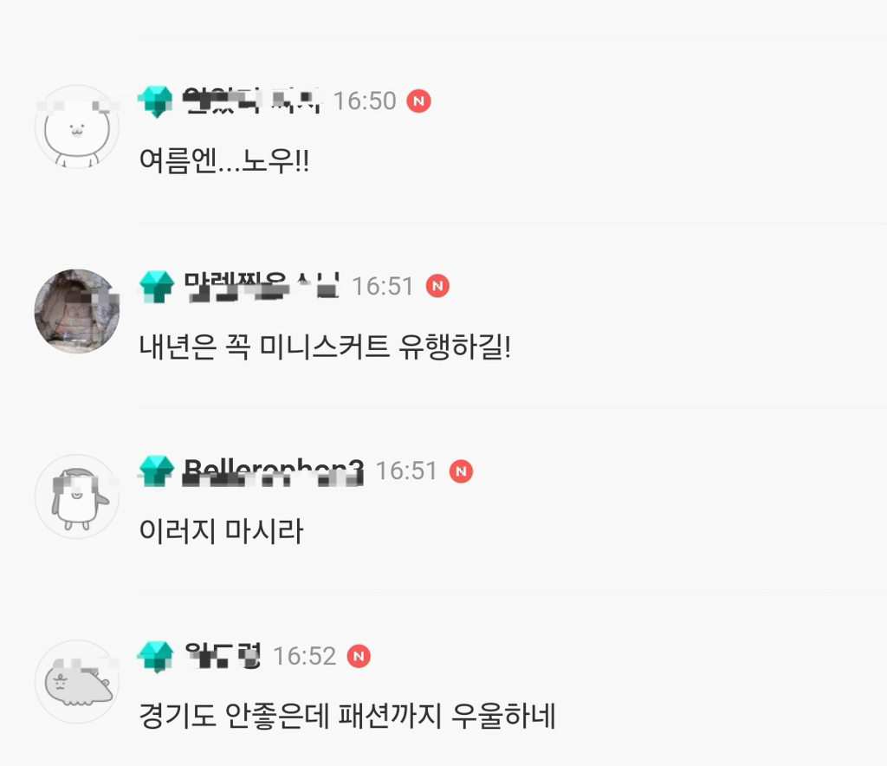
Task: Click the 16:51 timestamp next to Bellerophon3
Action: point(407,471)
